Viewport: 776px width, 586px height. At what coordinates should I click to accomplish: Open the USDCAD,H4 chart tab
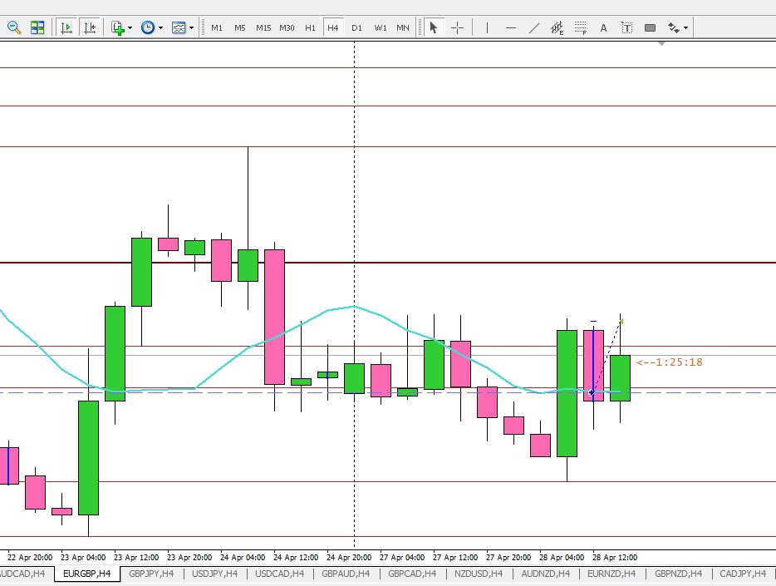[280, 574]
